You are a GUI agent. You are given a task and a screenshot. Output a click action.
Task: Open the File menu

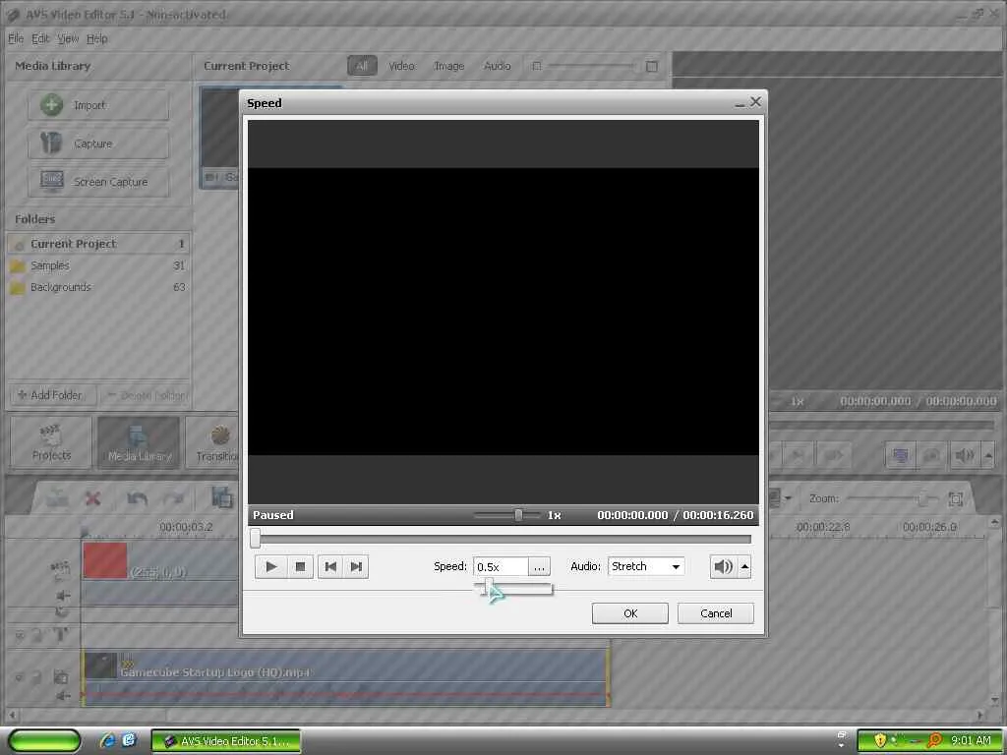(16, 39)
